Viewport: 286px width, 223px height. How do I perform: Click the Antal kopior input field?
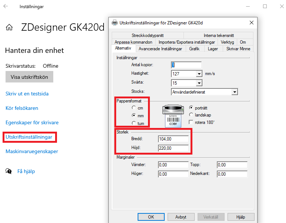point(186,65)
